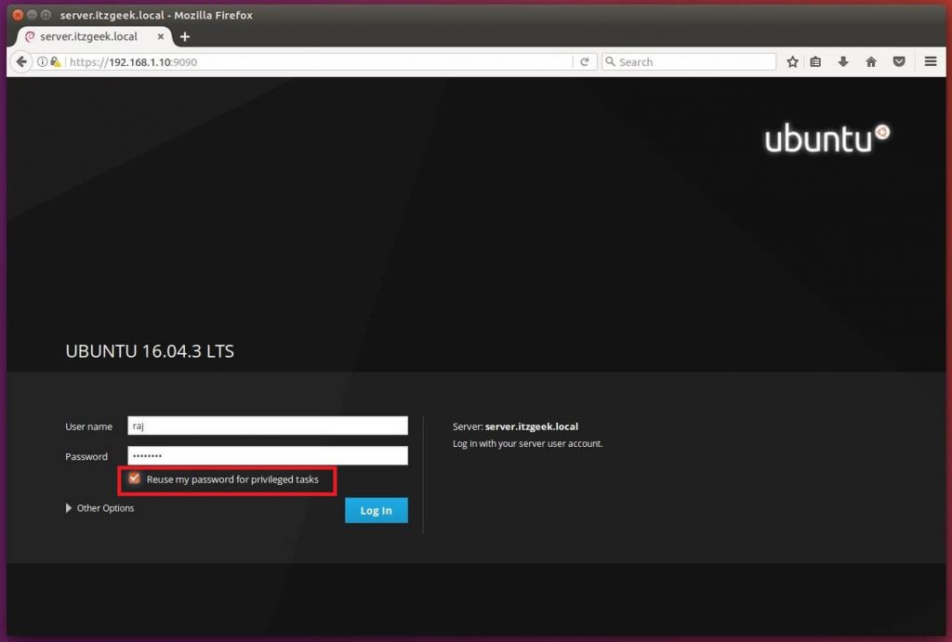Click the UBUNTU 16.04.3 LTS heading
The height and width of the screenshot is (642, 952).
click(150, 351)
